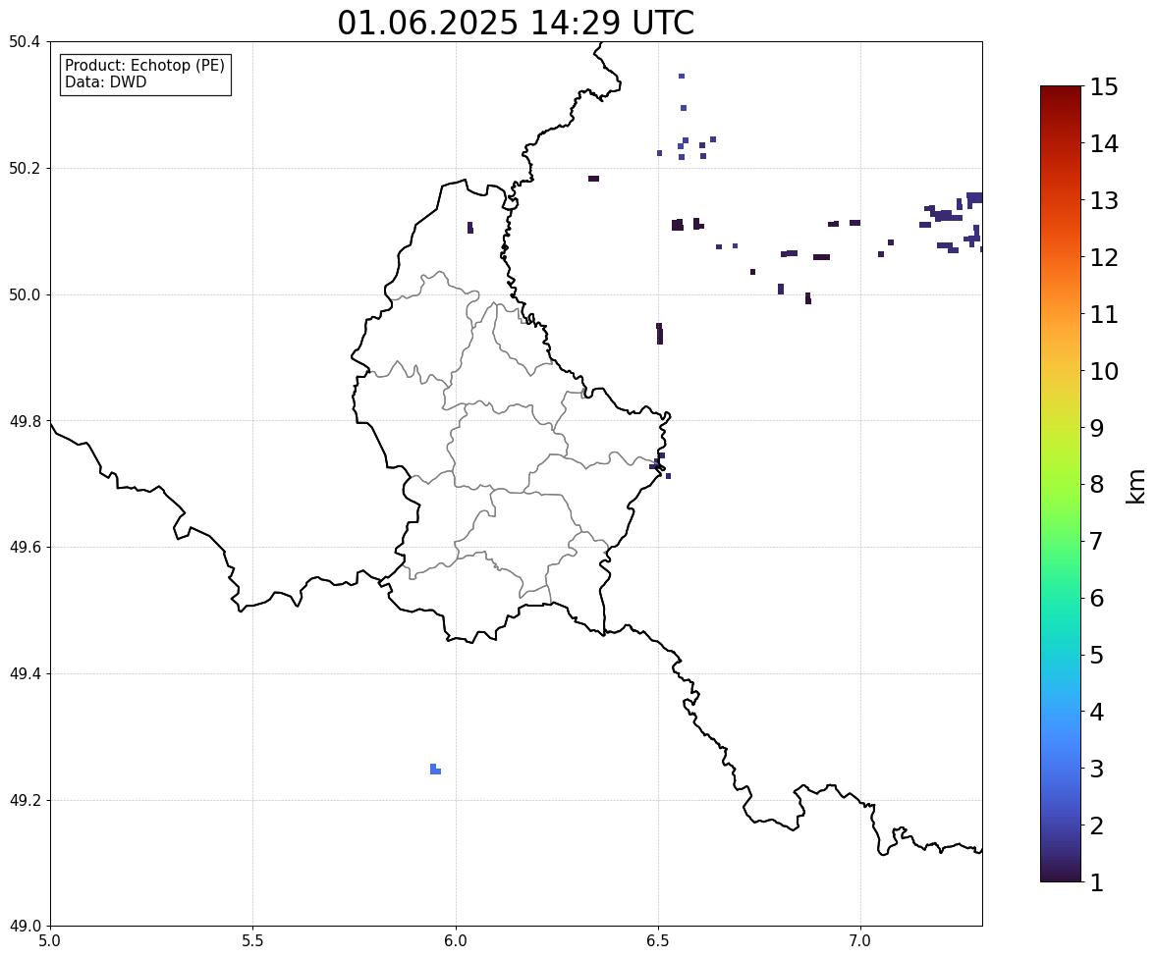The image size is (1157, 958).
Task: Click latitude axis label 49.2
Action: click(x=24, y=800)
